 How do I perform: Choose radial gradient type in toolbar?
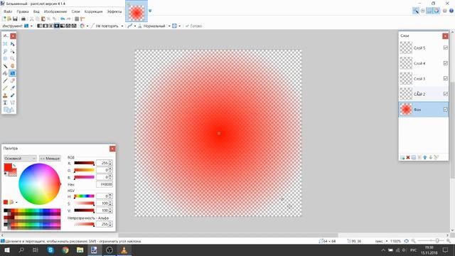(57, 26)
